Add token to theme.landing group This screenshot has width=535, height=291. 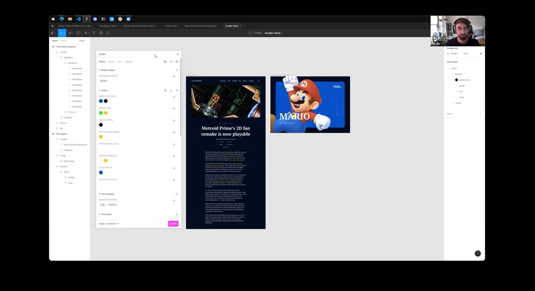174,120
